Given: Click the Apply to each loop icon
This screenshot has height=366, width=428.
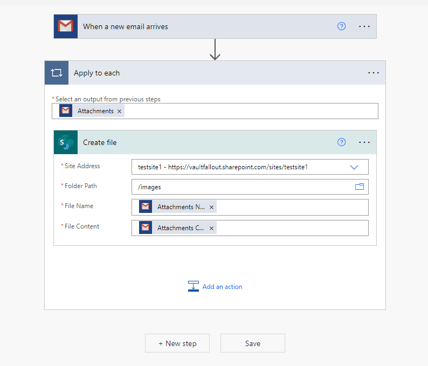Looking at the screenshot, I should (57, 73).
